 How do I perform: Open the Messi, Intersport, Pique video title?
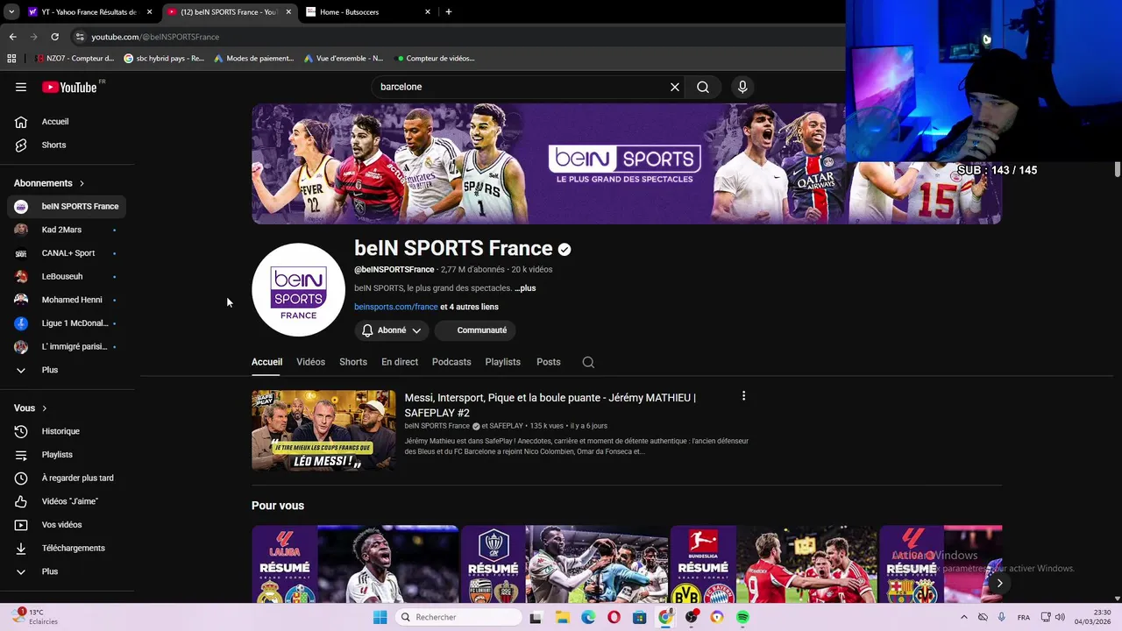[x=550, y=405]
